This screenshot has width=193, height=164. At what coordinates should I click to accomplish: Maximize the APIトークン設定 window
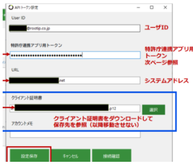click(152, 8)
